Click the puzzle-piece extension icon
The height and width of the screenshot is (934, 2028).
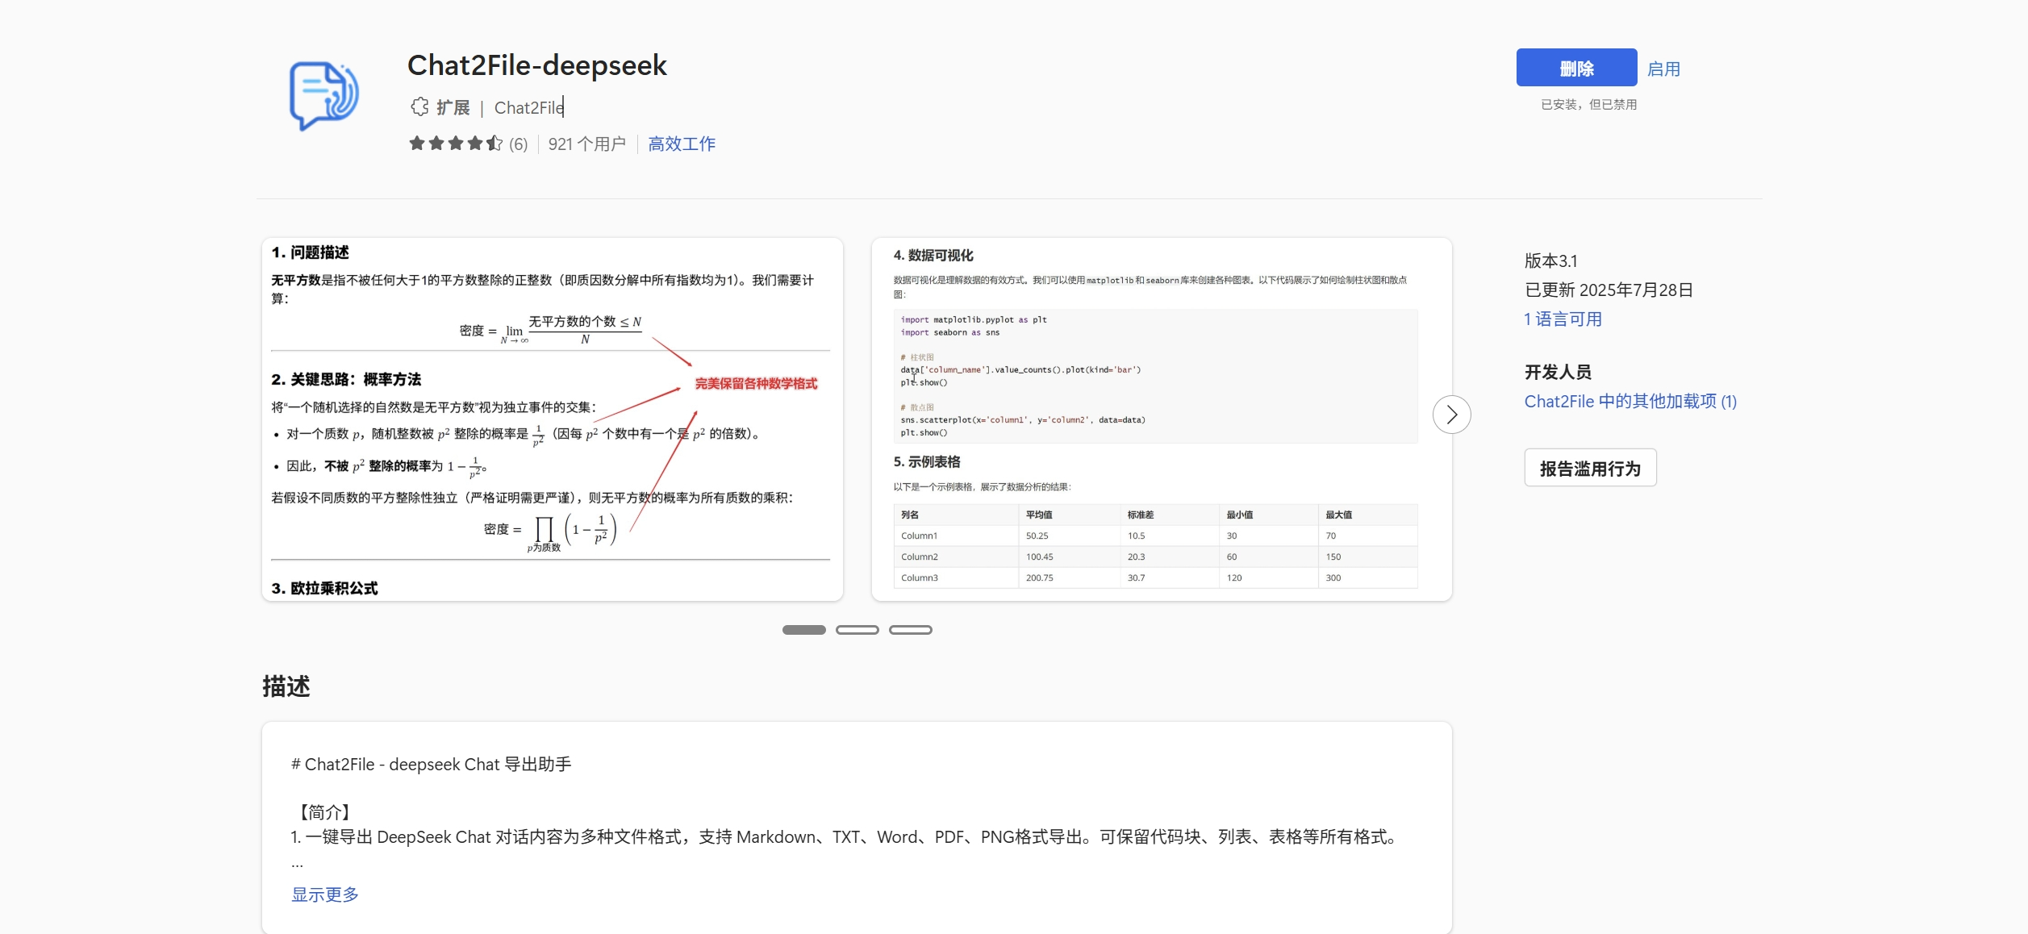point(419,107)
